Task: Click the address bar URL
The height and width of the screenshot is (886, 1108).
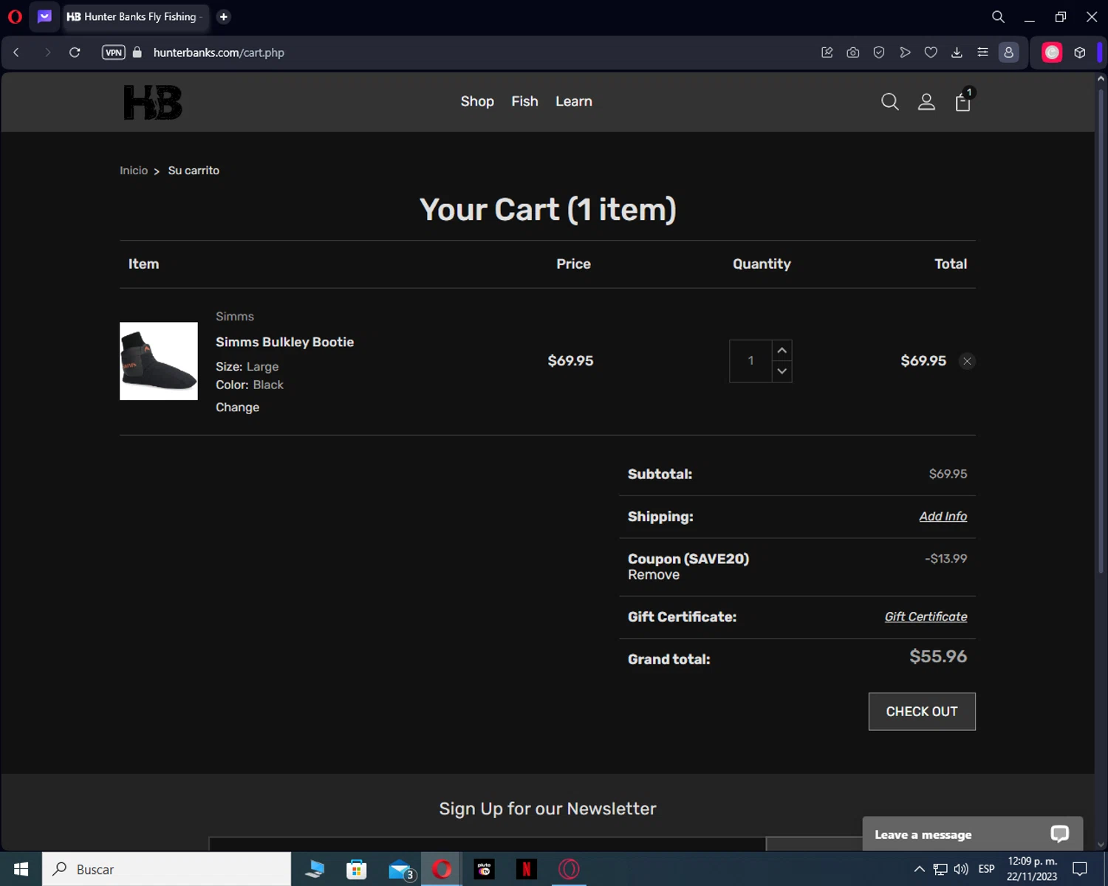Action: pos(219,52)
